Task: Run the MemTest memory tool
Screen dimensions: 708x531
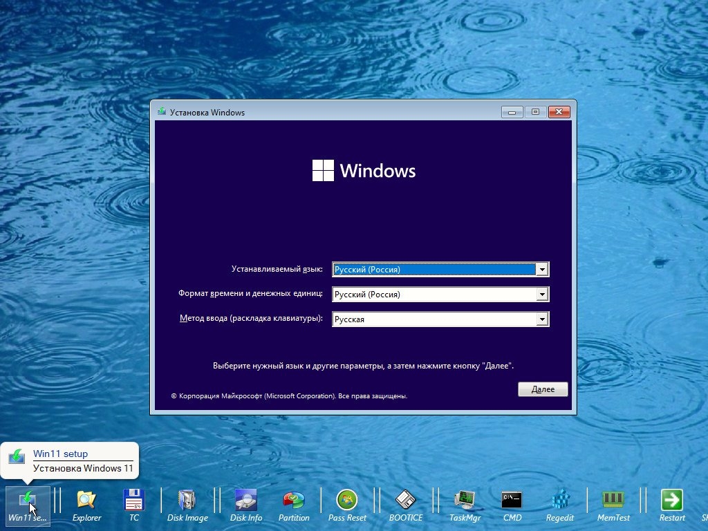Action: click(613, 501)
